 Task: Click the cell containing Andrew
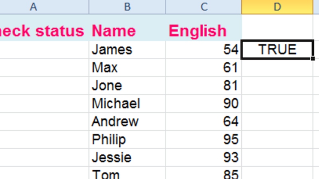pyautogui.click(x=127, y=121)
